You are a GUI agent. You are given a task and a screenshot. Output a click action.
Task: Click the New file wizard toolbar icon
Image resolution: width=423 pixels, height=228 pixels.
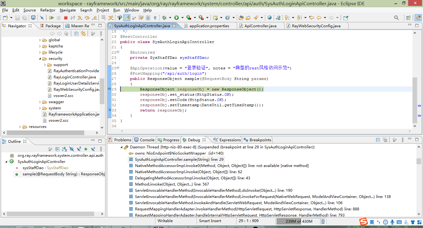5,18
